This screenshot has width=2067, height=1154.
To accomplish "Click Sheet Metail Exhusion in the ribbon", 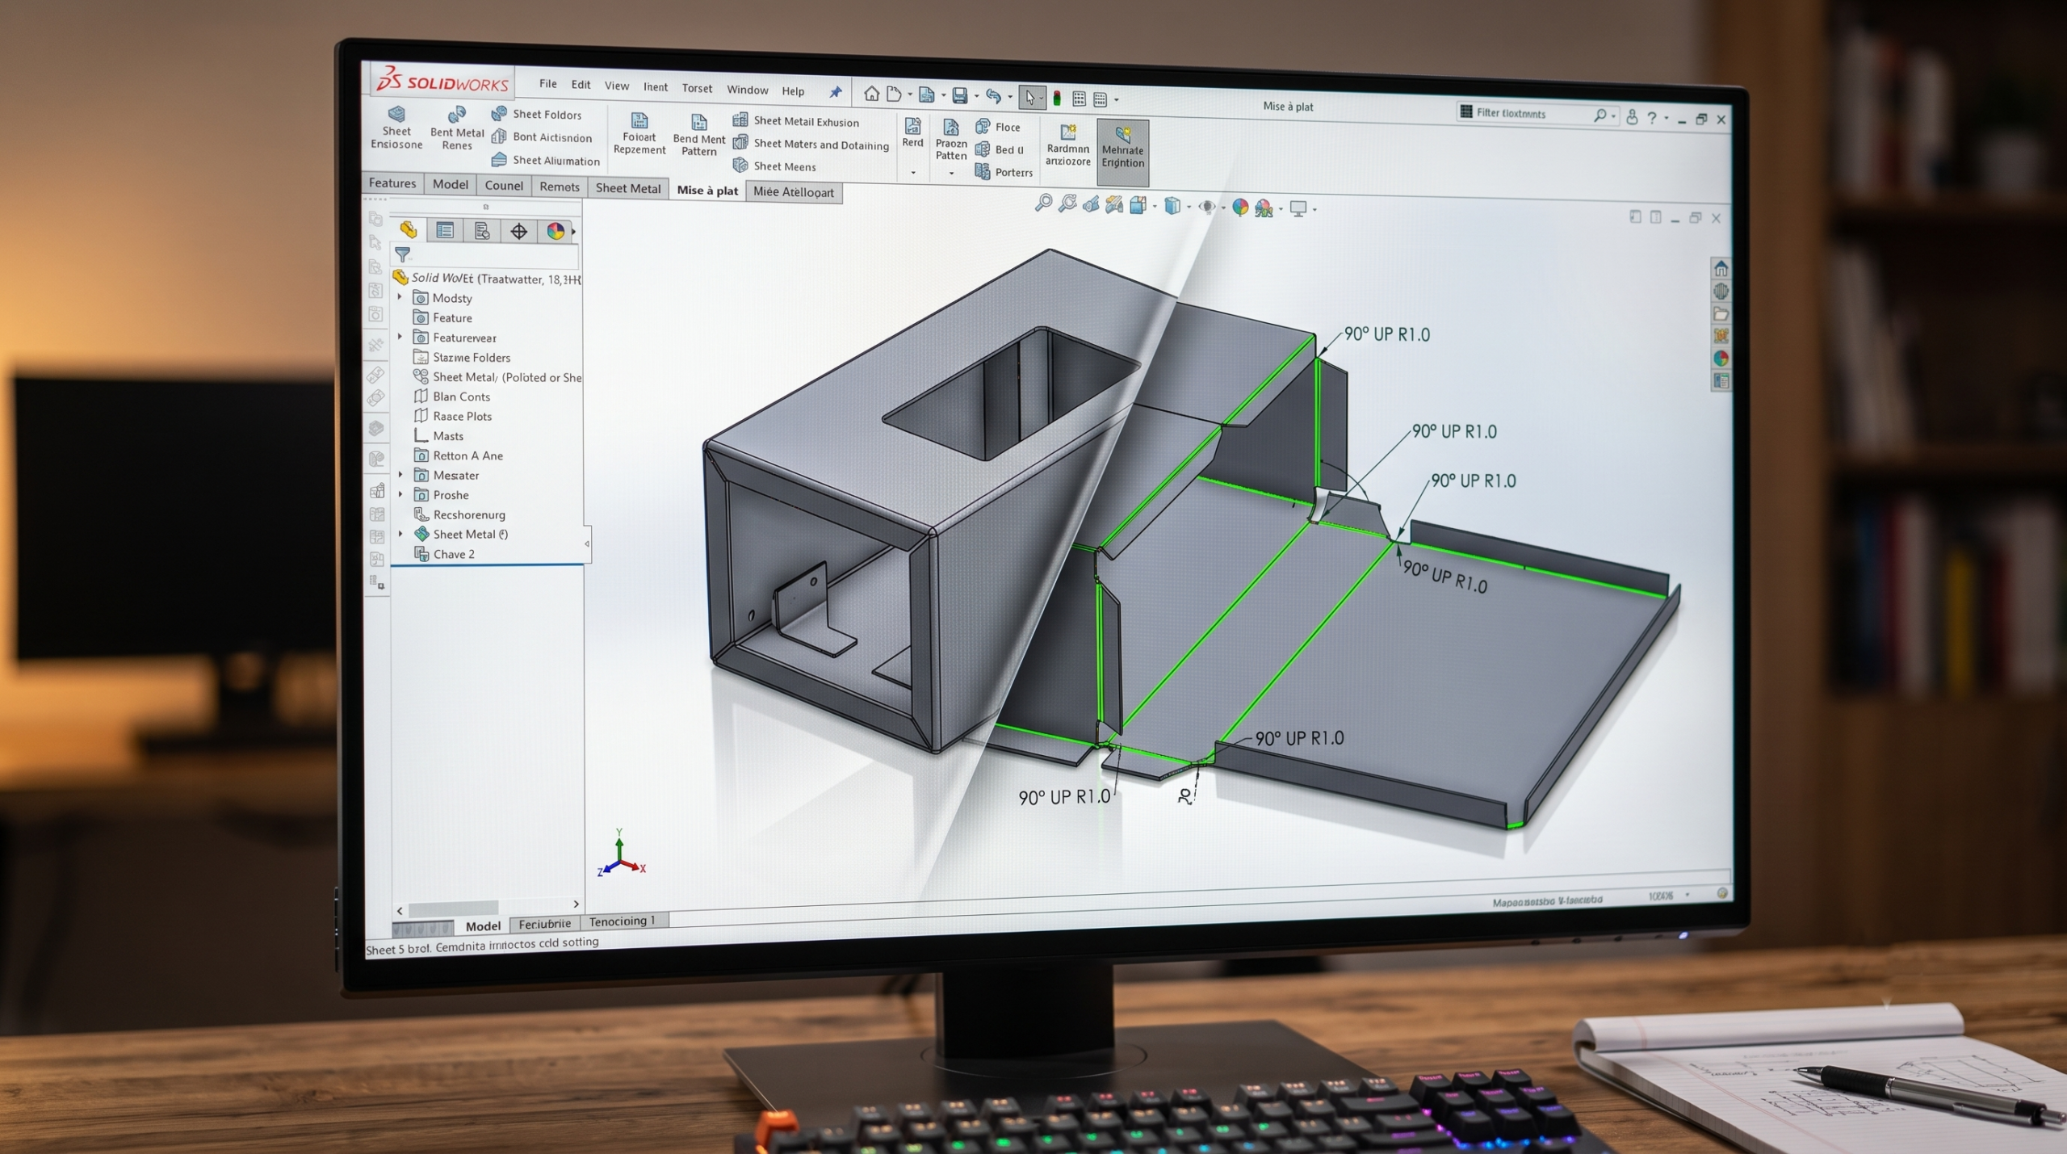I will [796, 121].
